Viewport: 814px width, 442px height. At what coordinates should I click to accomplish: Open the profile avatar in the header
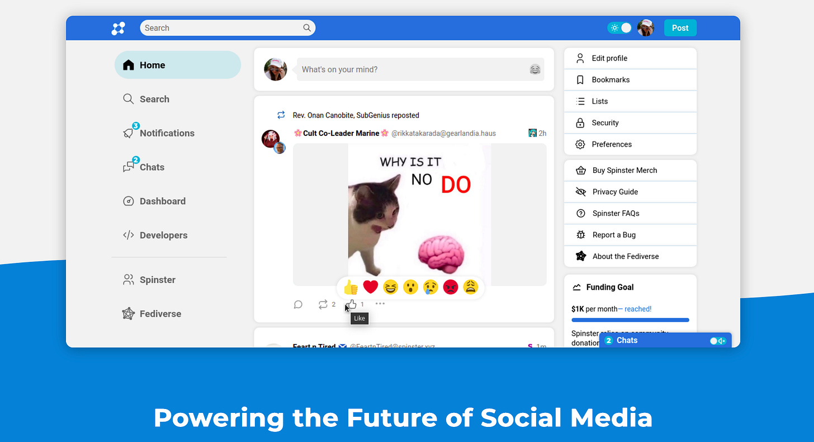[x=646, y=28]
